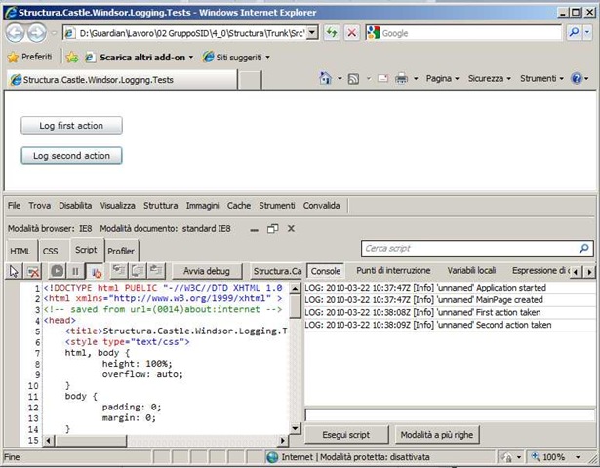Minimize the developer tools panel

254,229
